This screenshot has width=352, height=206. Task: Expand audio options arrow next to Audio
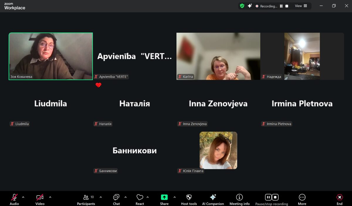tap(23, 197)
